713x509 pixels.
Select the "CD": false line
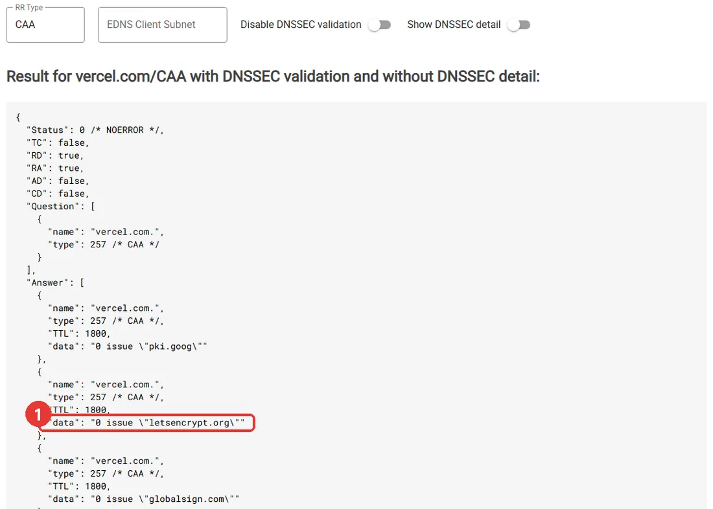(58, 194)
